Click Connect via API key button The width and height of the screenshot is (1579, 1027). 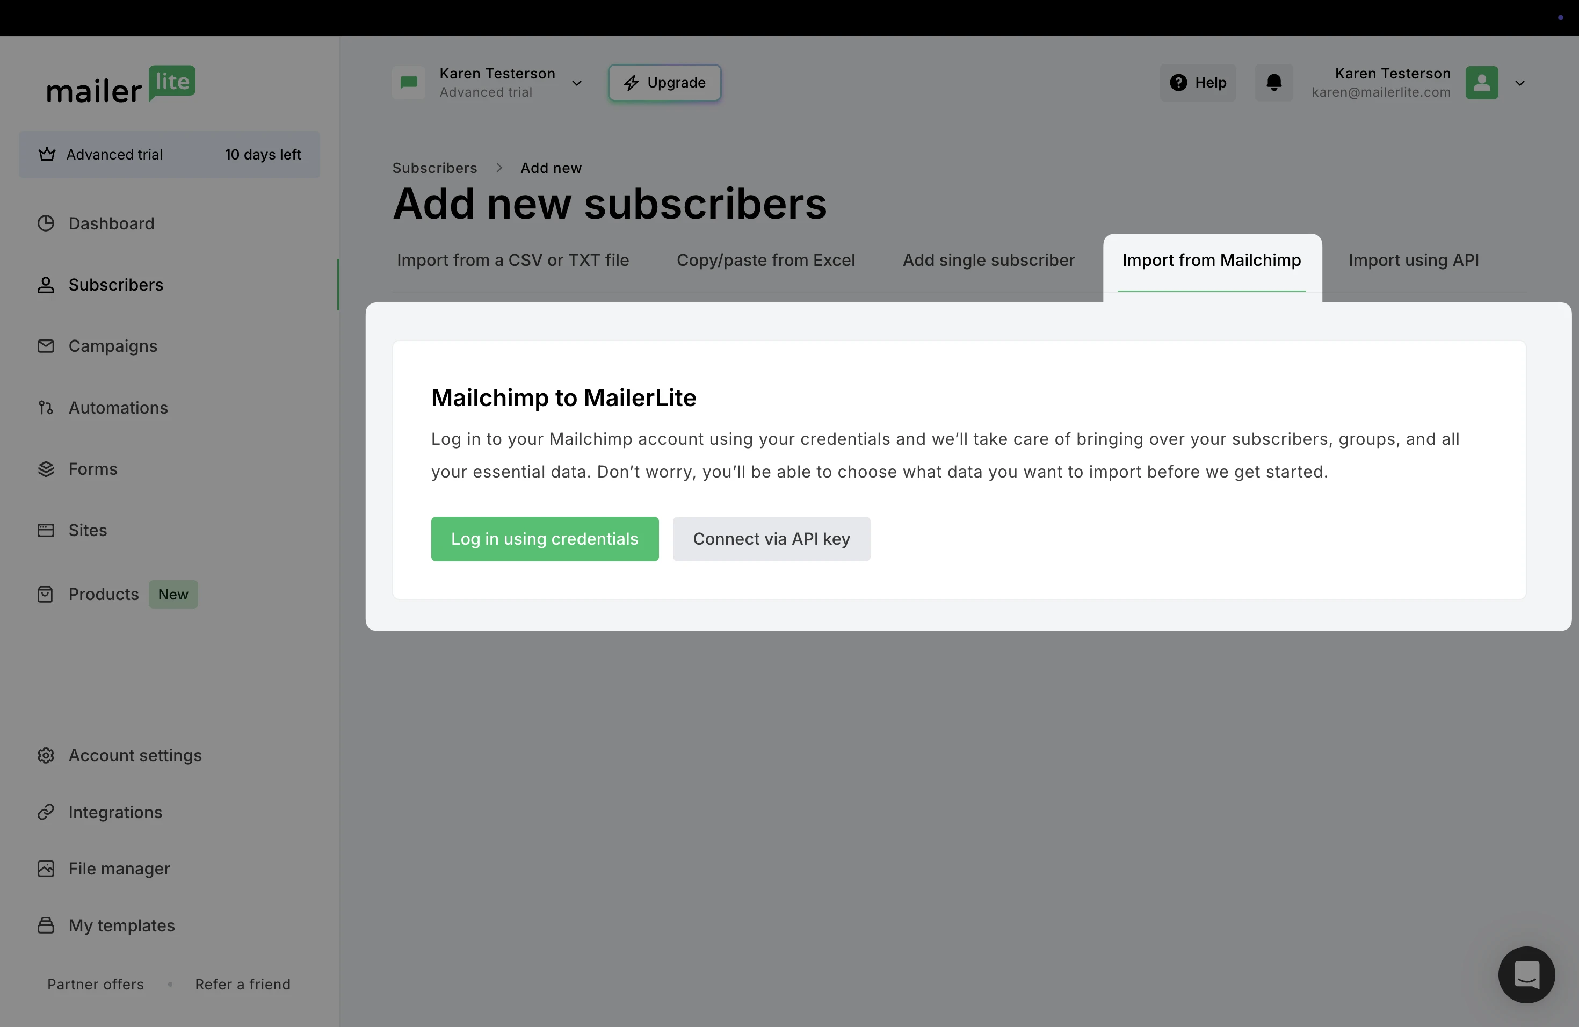click(771, 539)
